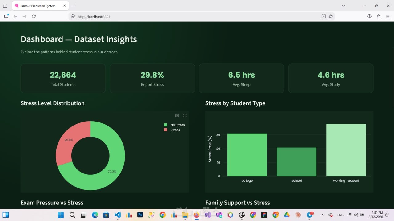Launch Visual Studio Code from taskbar
This screenshot has width=394, height=221.
pos(118,215)
